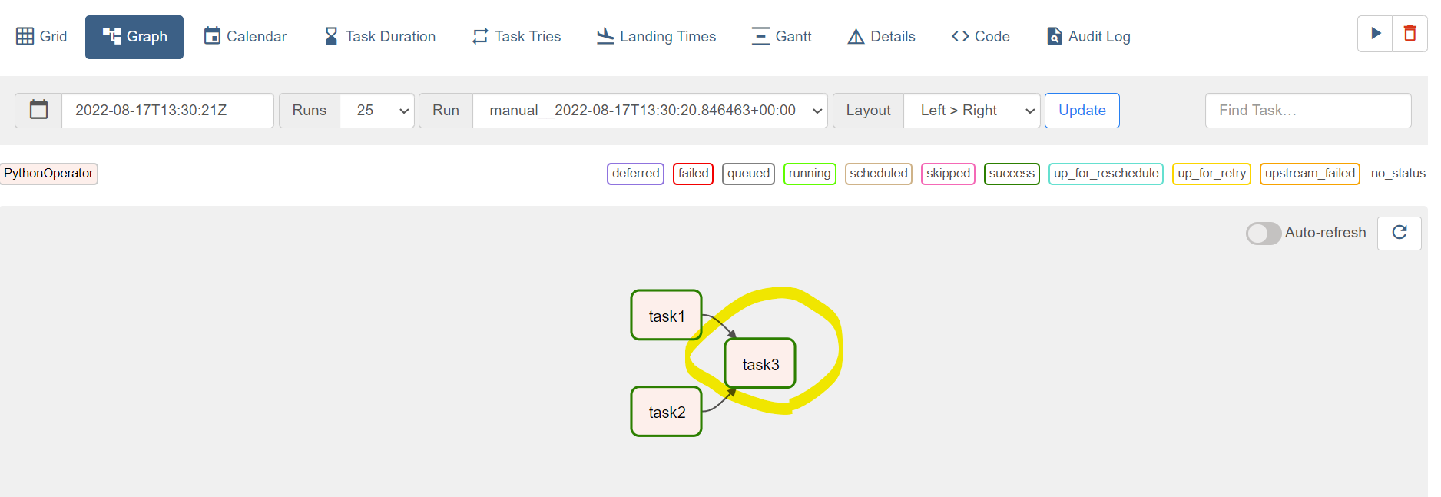Switch to the Grid view tab
This screenshot has height=497, width=1441.
(x=41, y=36)
